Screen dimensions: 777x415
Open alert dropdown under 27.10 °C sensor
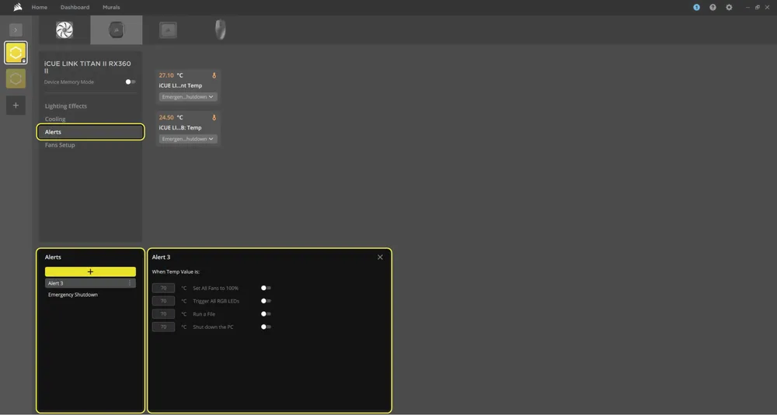188,97
